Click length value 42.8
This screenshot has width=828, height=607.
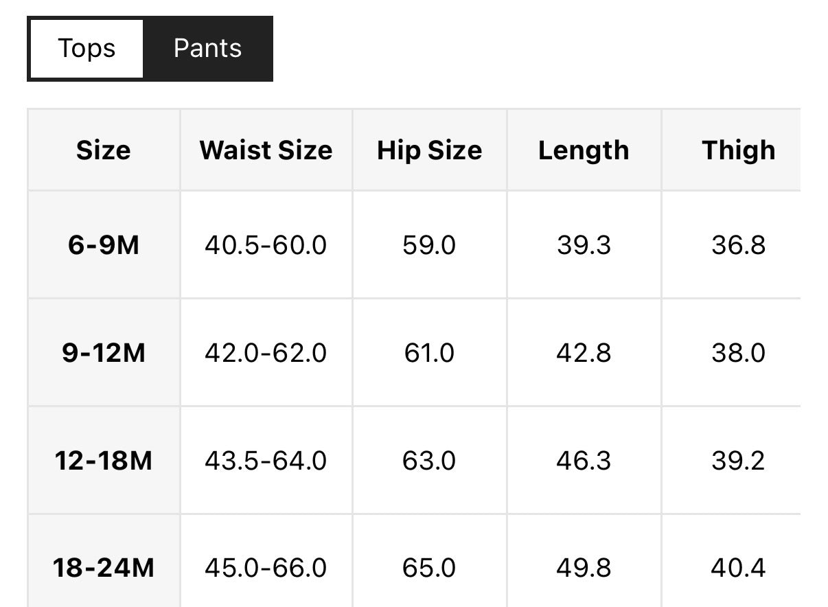pos(584,353)
